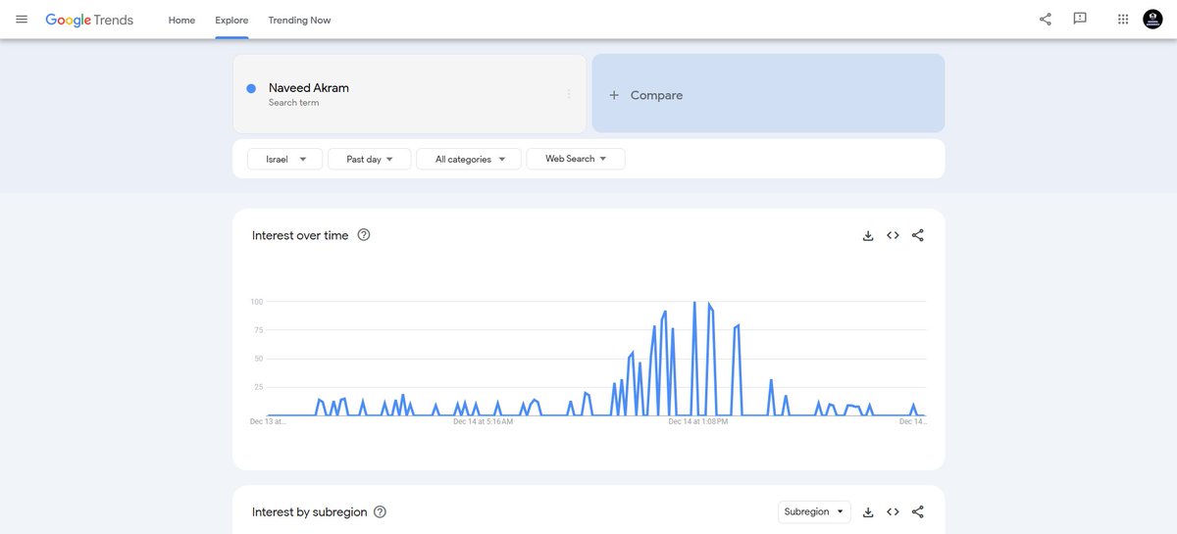Open the Web Search type dropdown

coord(576,159)
